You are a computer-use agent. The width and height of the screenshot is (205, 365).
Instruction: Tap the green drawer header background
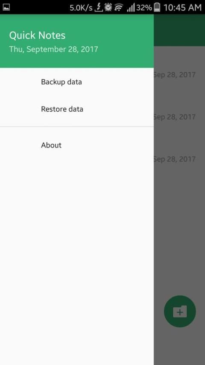click(77, 41)
